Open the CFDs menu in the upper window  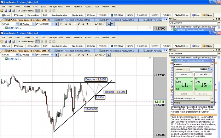[35, 7]
